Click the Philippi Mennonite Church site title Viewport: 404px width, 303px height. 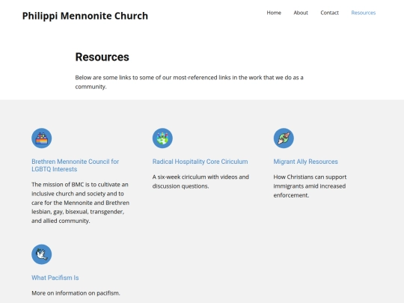click(x=85, y=16)
